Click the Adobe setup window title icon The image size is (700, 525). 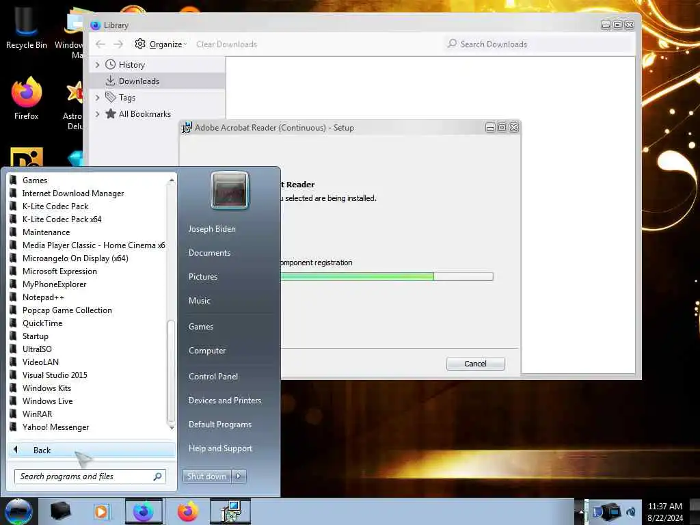(x=187, y=128)
